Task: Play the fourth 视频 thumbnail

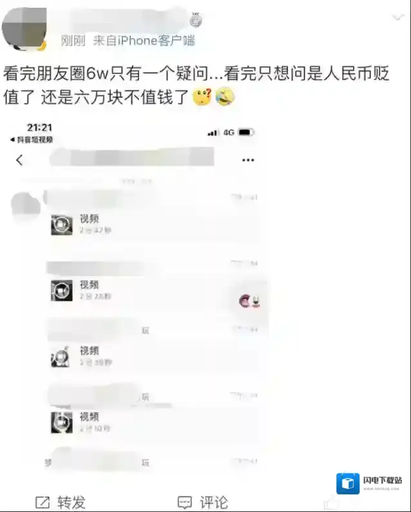Action: tap(62, 422)
